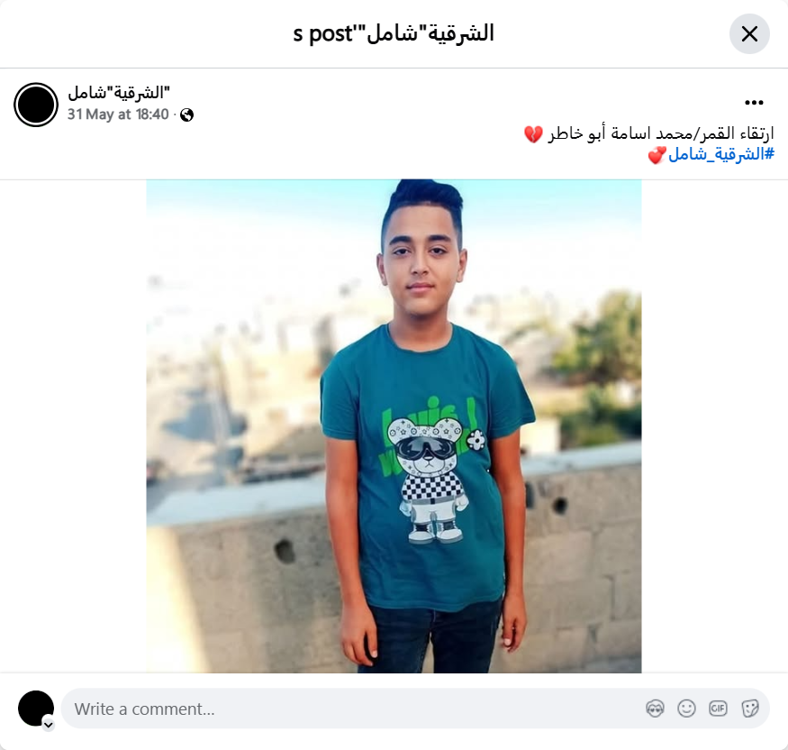This screenshot has height=750, width=788.
Task: Follow the #الشرقية_شامل hashtag link
Action: click(721, 154)
